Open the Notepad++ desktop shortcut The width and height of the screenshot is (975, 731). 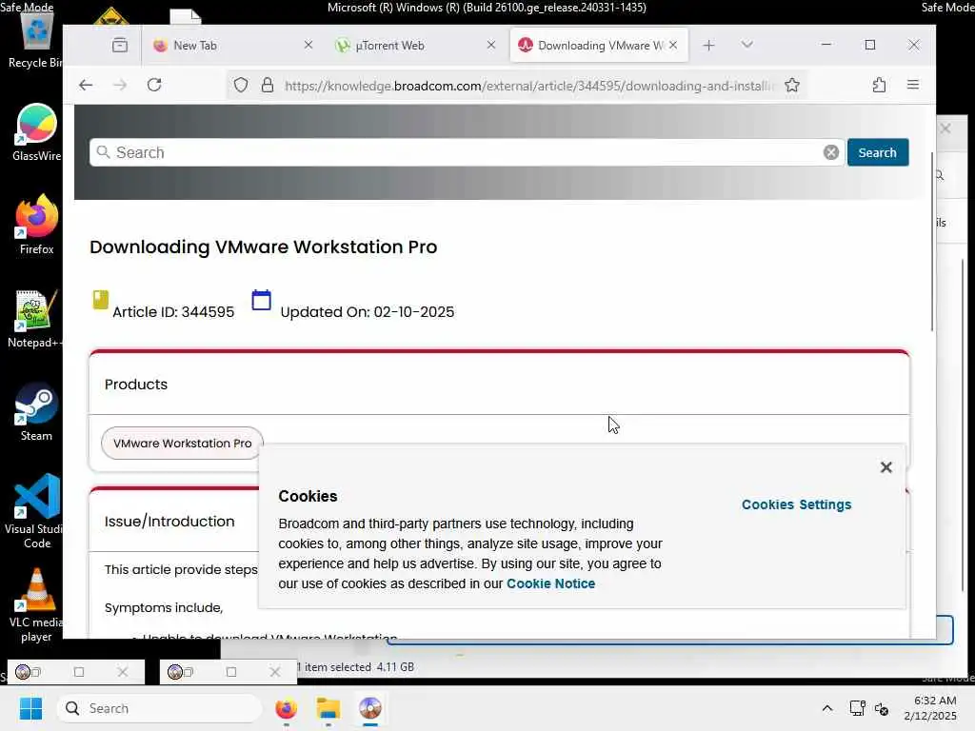tap(35, 320)
